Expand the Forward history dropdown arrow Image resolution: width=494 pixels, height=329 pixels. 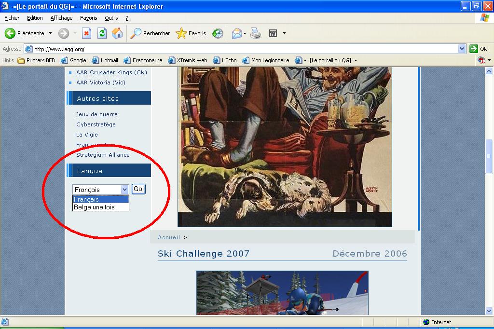click(x=75, y=33)
